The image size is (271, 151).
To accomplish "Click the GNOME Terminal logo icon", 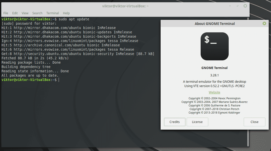I will point(215,46).
